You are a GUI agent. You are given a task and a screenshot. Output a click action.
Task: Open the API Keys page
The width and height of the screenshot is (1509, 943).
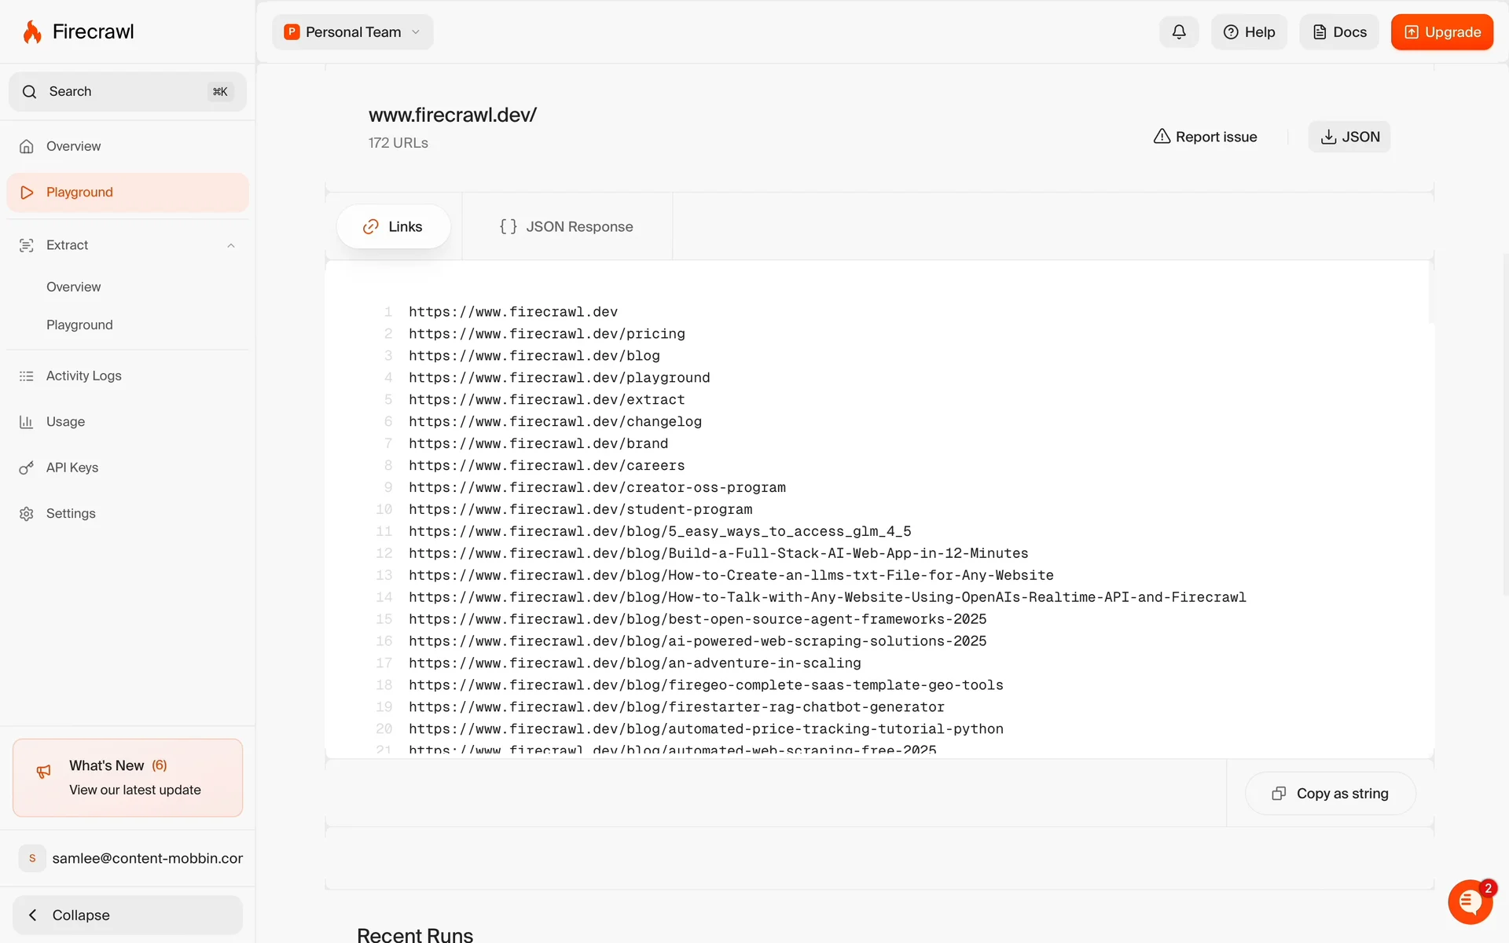pos(72,468)
